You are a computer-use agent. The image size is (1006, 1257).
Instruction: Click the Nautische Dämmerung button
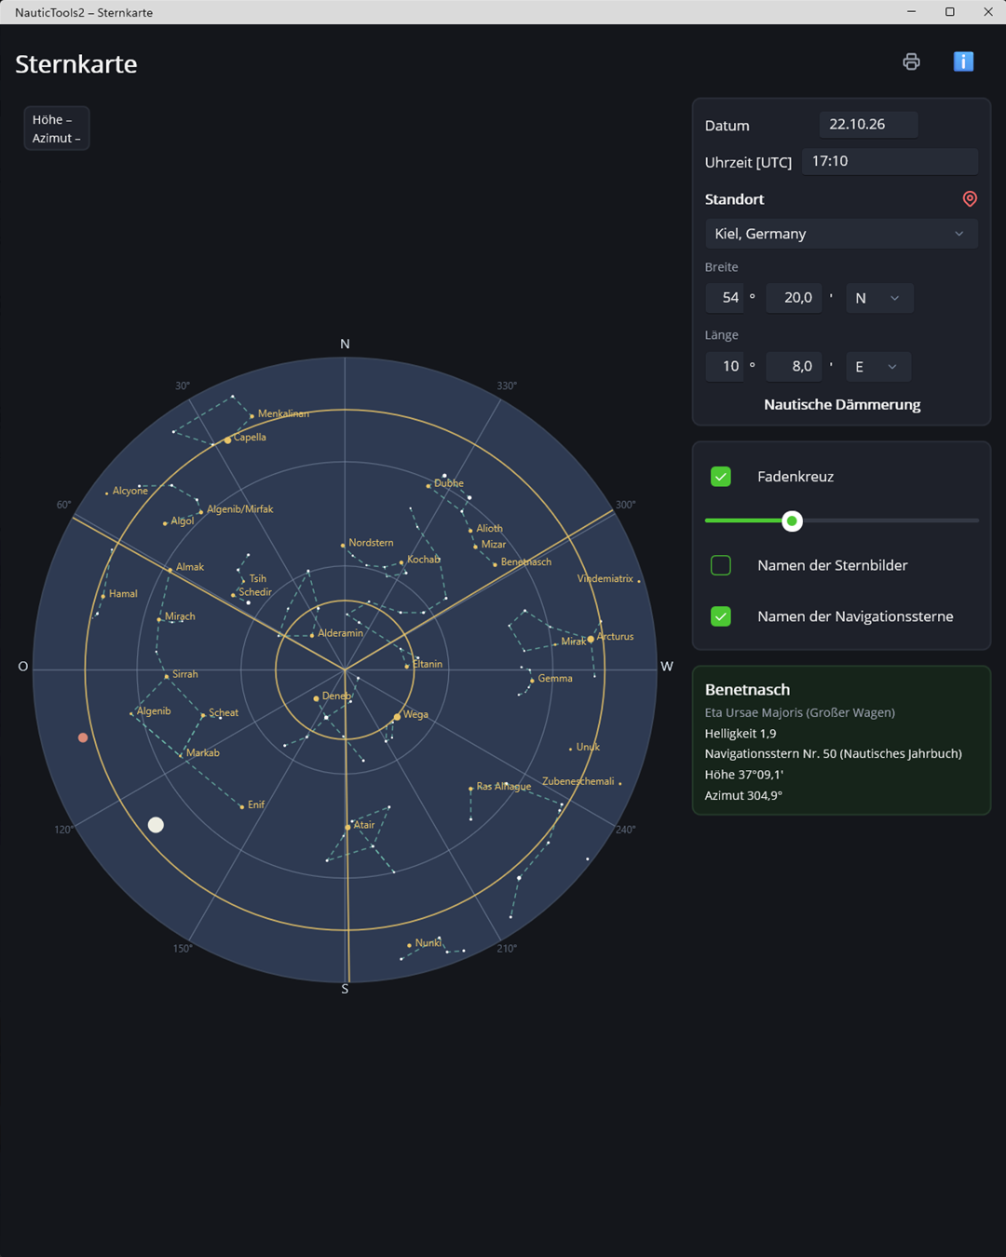[842, 404]
